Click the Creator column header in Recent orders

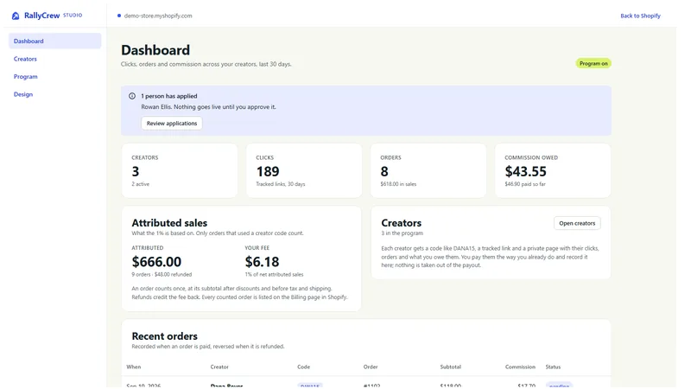click(x=219, y=367)
